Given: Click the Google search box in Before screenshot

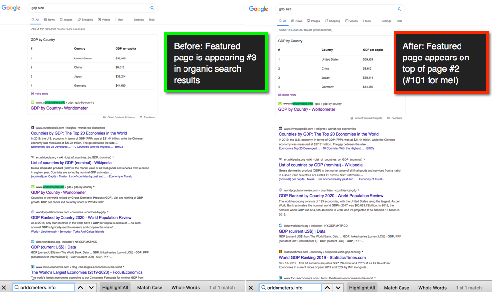Looking at the screenshot, I should 92,8.
